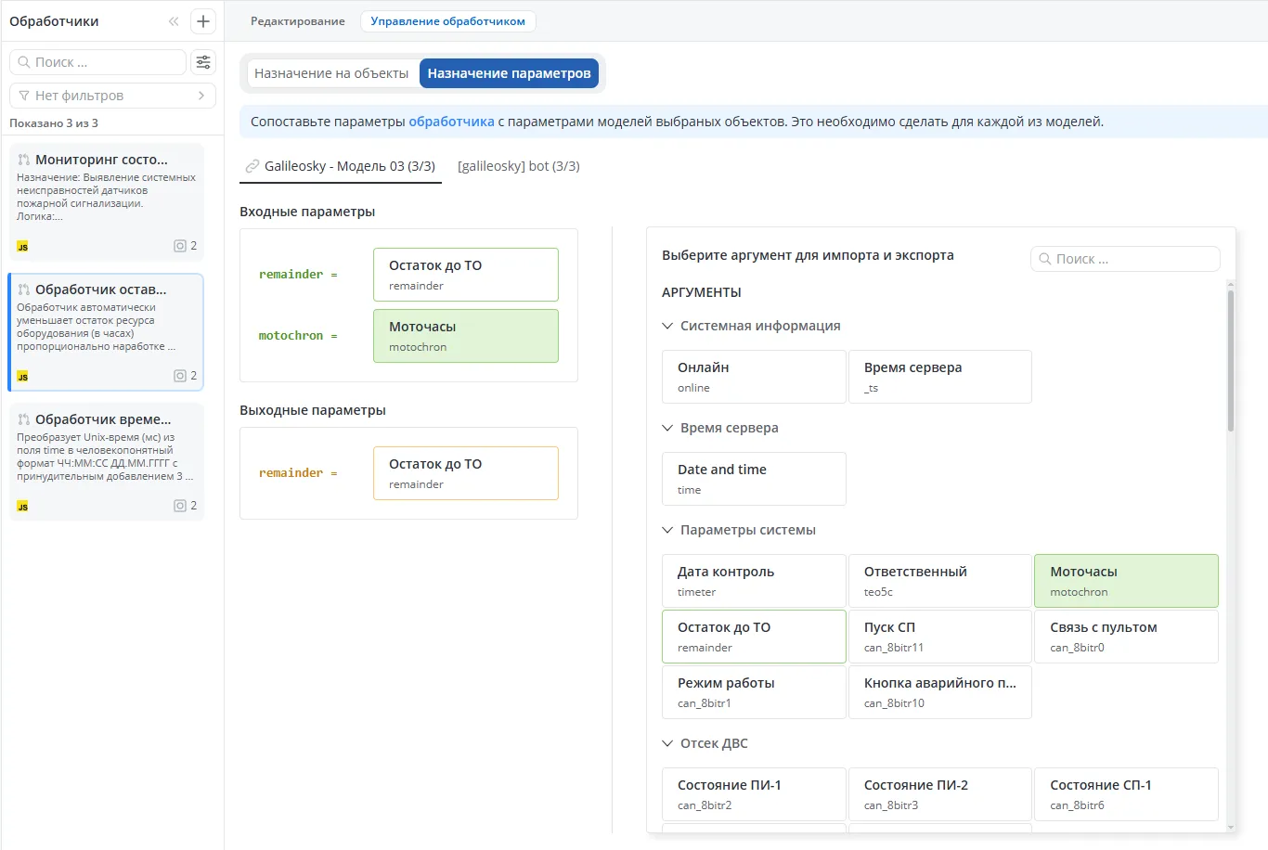Collapse the Обработчики sidebar with the « icon

[x=173, y=20]
